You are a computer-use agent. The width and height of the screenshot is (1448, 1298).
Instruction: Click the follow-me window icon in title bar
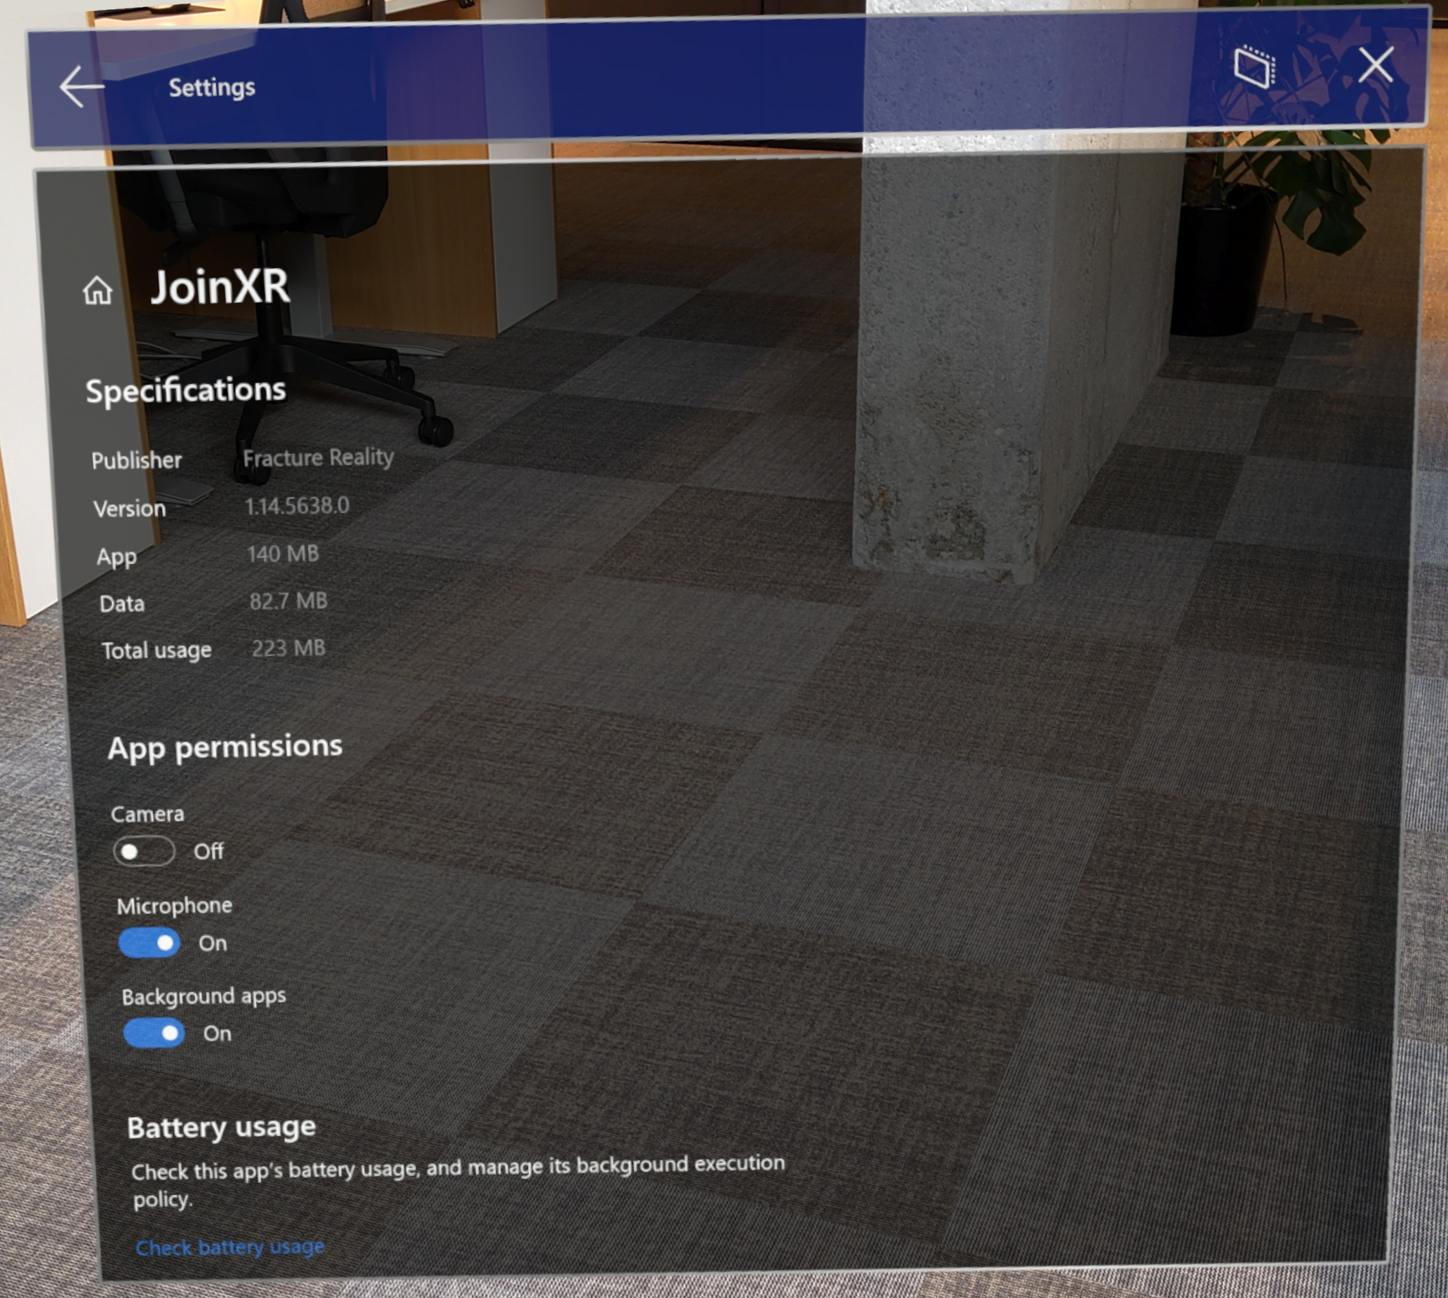1254,67
